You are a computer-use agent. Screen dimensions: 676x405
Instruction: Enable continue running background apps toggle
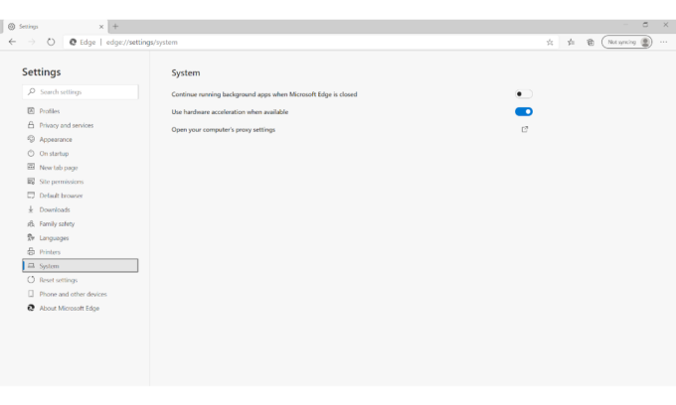click(524, 94)
